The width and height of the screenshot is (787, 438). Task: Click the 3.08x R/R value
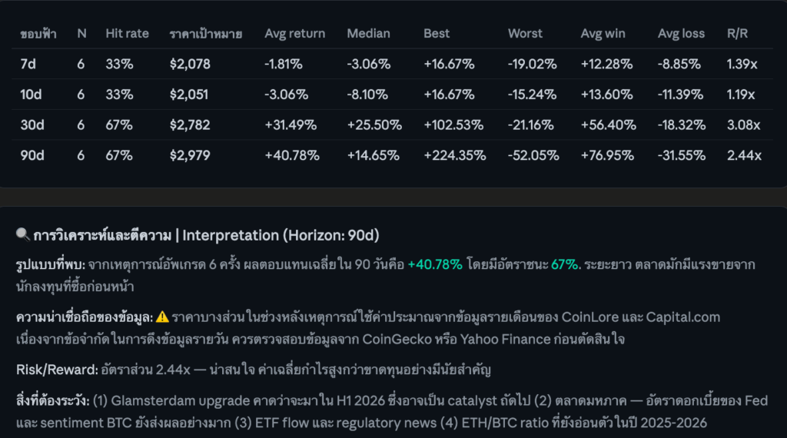[x=743, y=125]
